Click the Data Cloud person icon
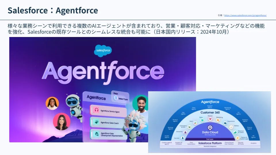The height and width of the screenshot is (155, 276). point(210,127)
